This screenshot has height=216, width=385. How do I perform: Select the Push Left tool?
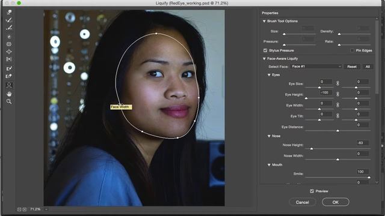(9, 59)
